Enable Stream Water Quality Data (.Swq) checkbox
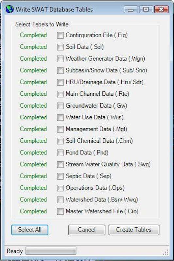Screen dimensions: 174x261 point(60,165)
